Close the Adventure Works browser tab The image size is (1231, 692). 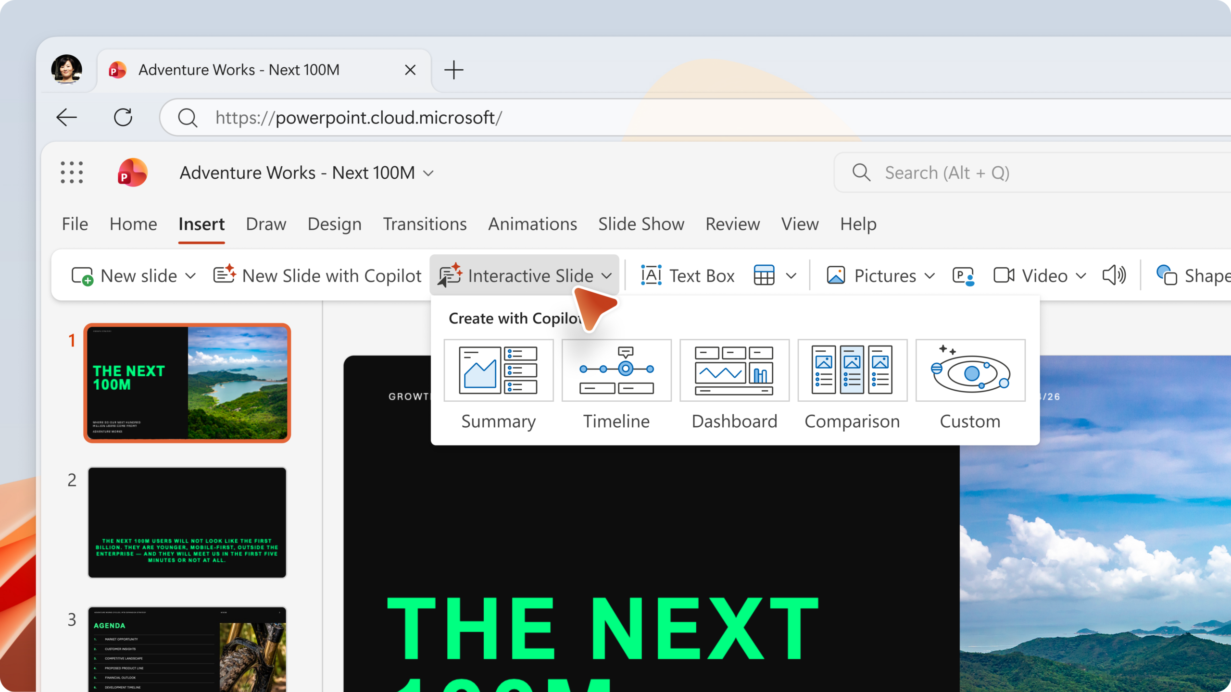coord(410,70)
